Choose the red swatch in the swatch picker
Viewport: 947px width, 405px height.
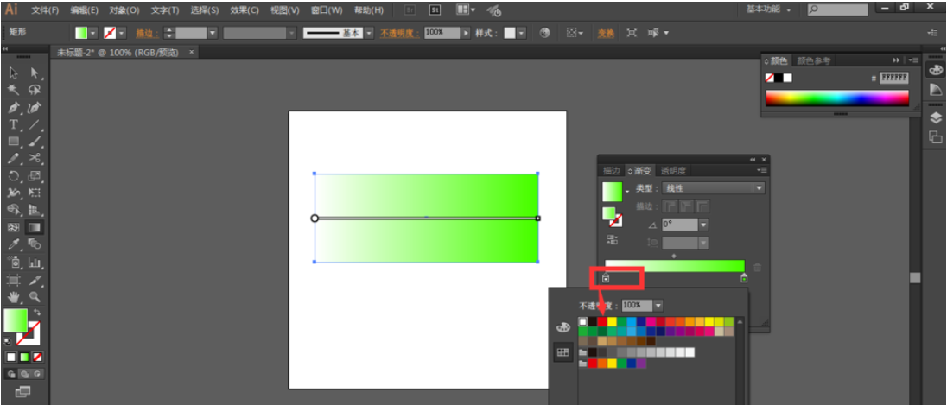click(602, 322)
